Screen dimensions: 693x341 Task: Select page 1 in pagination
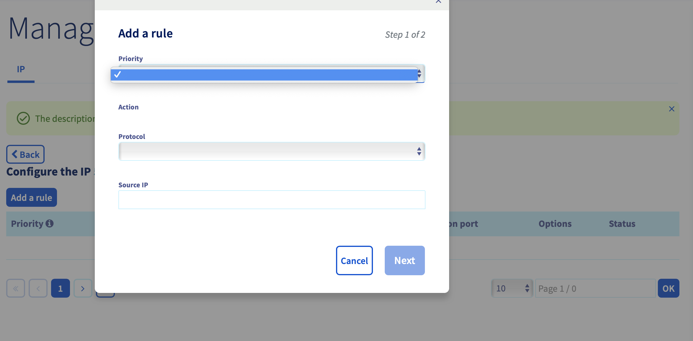pos(61,288)
